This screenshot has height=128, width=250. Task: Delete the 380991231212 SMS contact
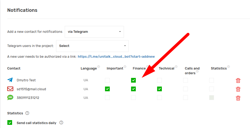238,98
